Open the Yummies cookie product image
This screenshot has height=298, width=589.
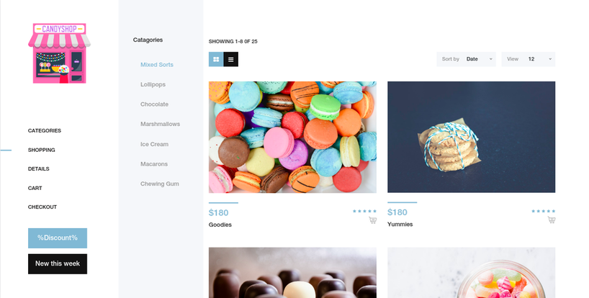(472, 137)
